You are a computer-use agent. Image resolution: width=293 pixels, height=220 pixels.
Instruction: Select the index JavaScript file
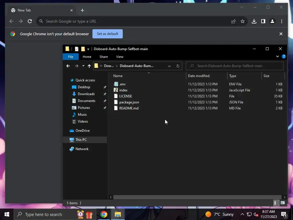point(123,90)
